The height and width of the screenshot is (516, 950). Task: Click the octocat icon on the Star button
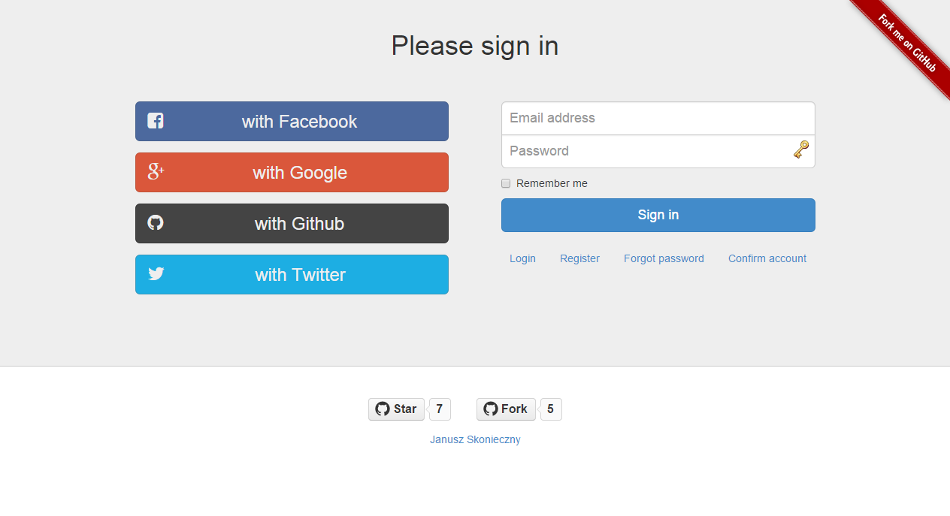point(381,409)
